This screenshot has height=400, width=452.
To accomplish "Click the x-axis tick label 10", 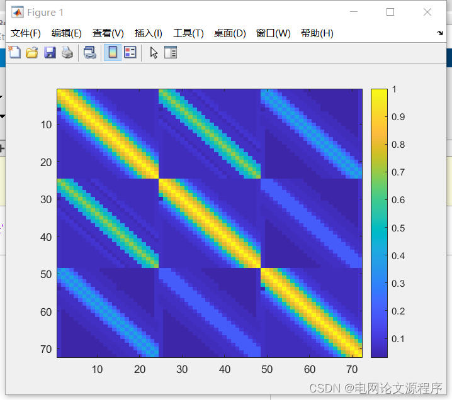I will tap(97, 369).
